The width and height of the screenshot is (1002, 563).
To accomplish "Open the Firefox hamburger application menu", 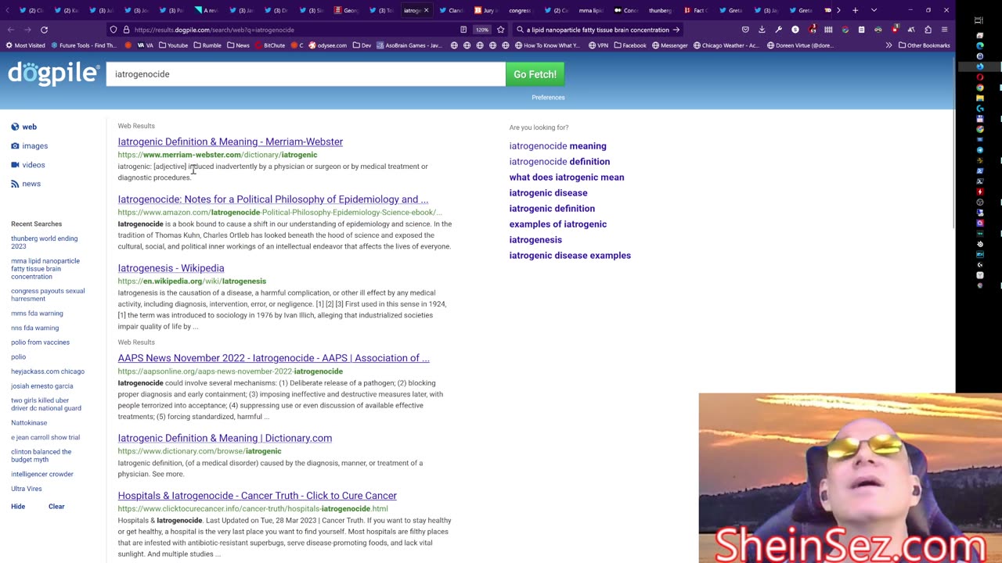I will (x=944, y=30).
